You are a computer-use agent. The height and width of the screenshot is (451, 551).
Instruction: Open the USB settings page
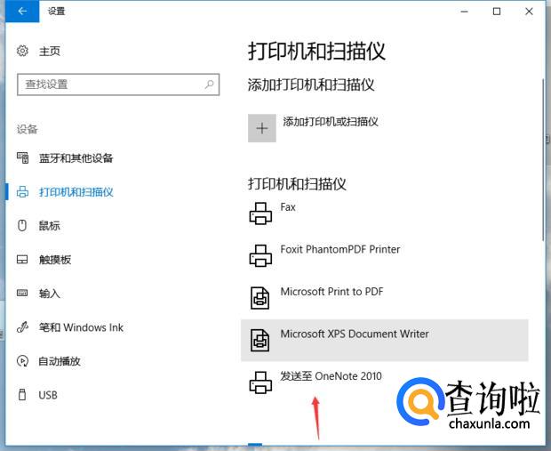click(x=48, y=395)
